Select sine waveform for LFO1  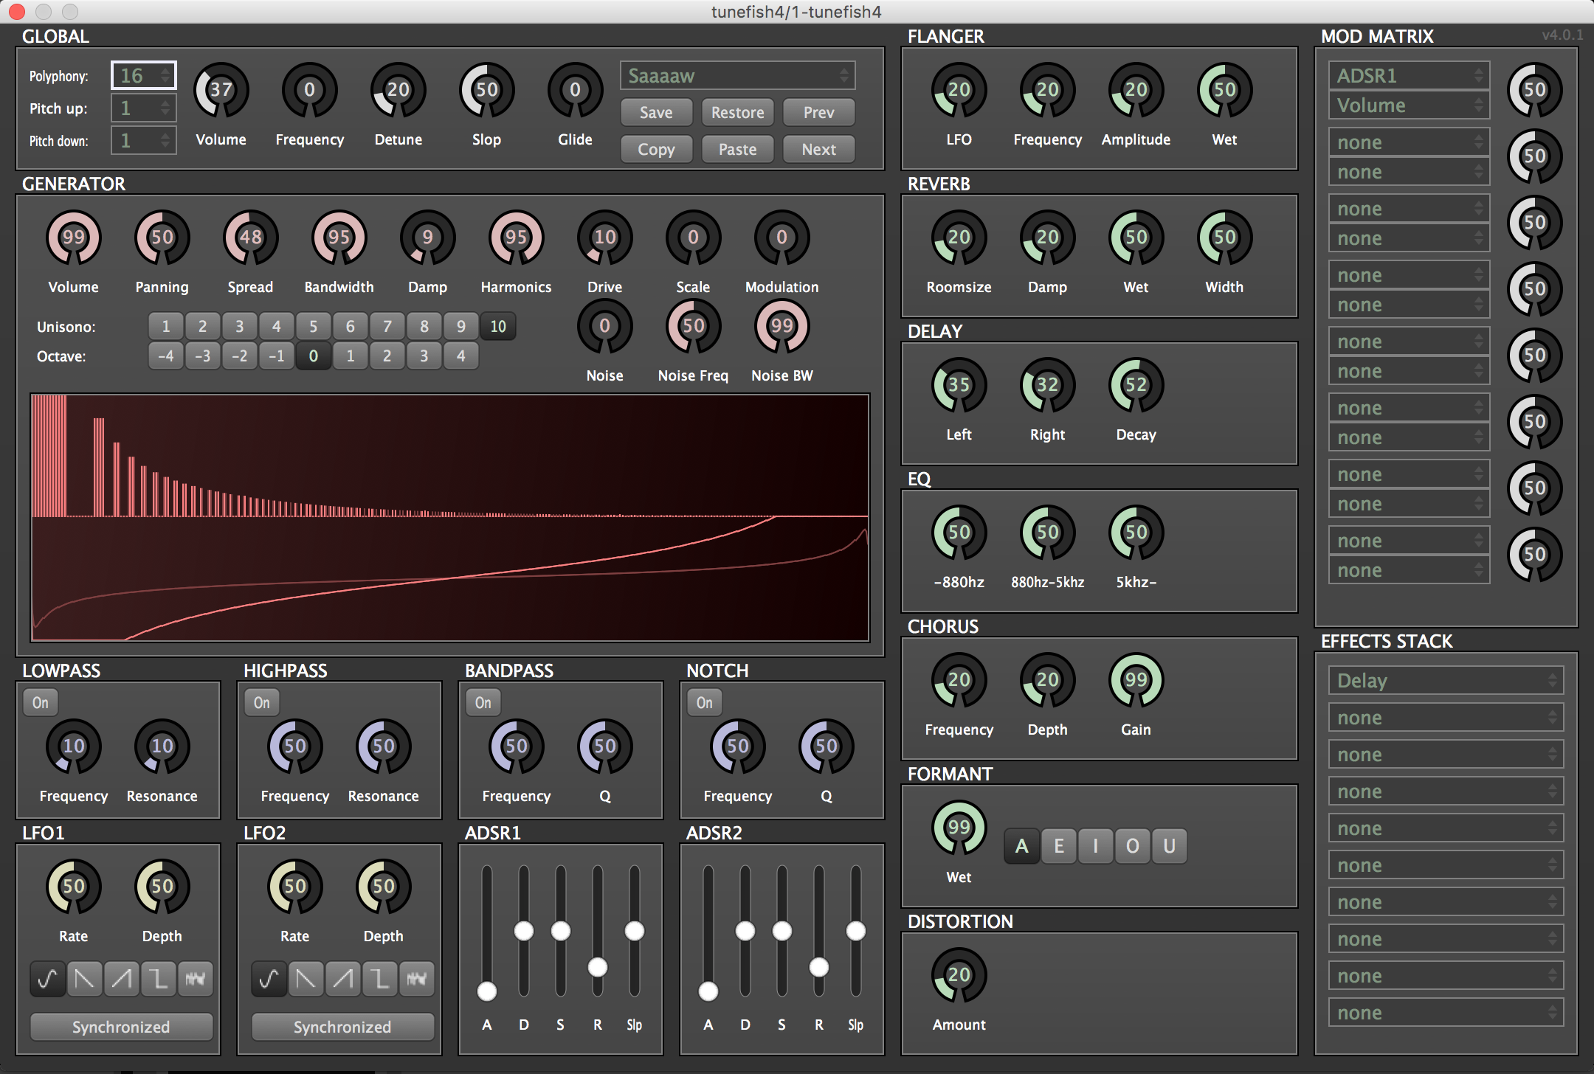[47, 979]
